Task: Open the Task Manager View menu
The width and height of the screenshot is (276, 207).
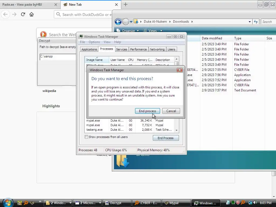Action: coord(107,42)
